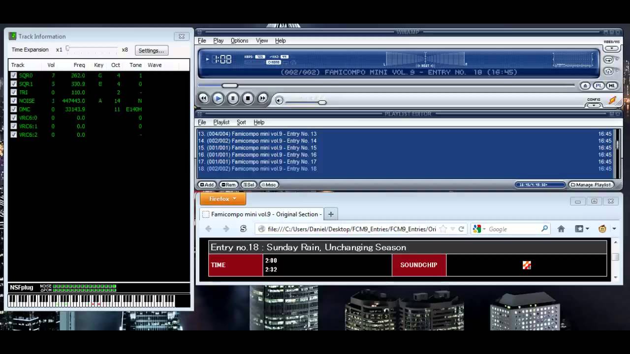Click the Winamp eject/open file button
The image size is (630, 354).
585,86
